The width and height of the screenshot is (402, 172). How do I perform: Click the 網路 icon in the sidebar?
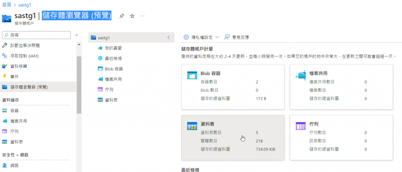[4, 166]
